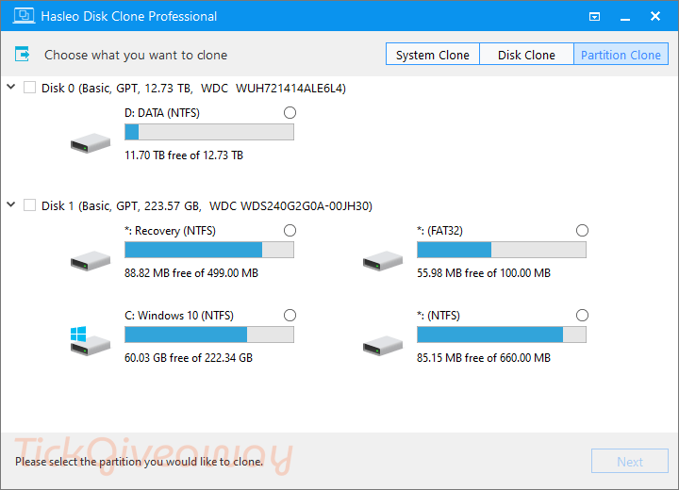Image resolution: width=679 pixels, height=490 pixels.
Task: Click the 660.00 MB NTFS usage bar
Action: tap(502, 335)
